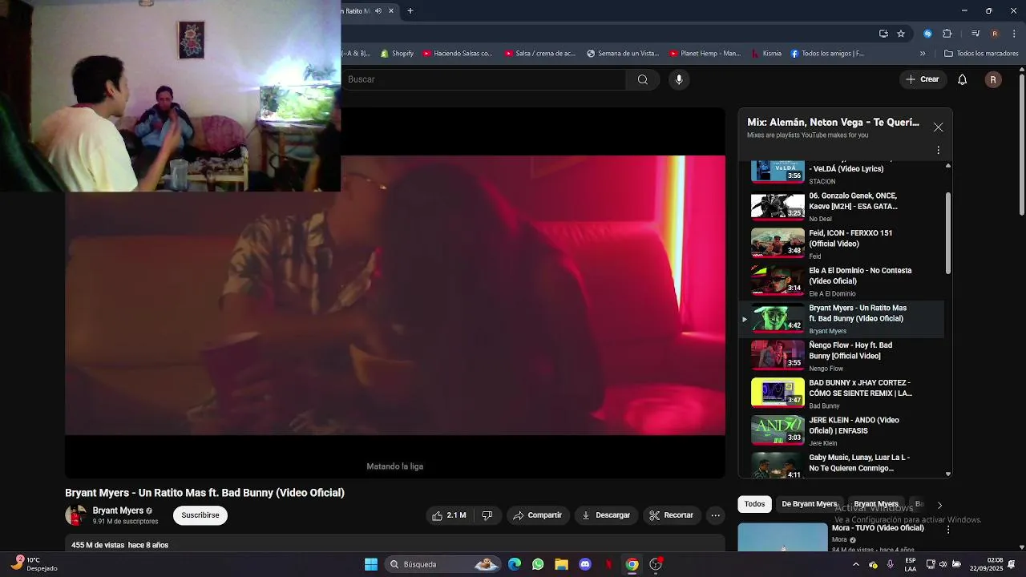Viewport: 1026px width, 577px height.
Task: Select current Bryant Myers Un Ratito Mas item
Action: click(x=842, y=318)
